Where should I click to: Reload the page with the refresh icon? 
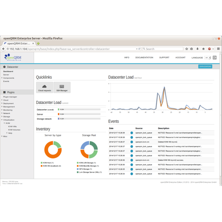click(x=139, y=49)
